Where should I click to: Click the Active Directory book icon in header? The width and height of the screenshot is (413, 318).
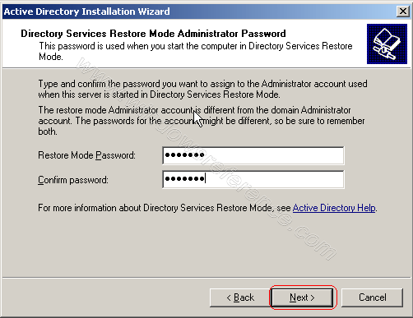click(387, 44)
